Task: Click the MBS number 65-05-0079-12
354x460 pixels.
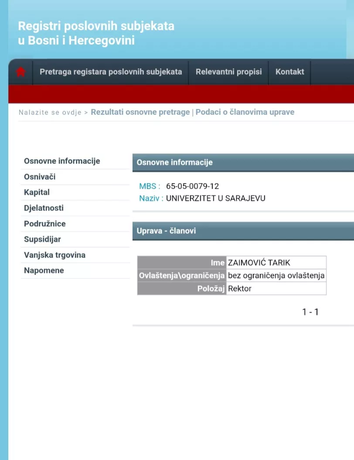Action: pyautogui.click(x=192, y=186)
